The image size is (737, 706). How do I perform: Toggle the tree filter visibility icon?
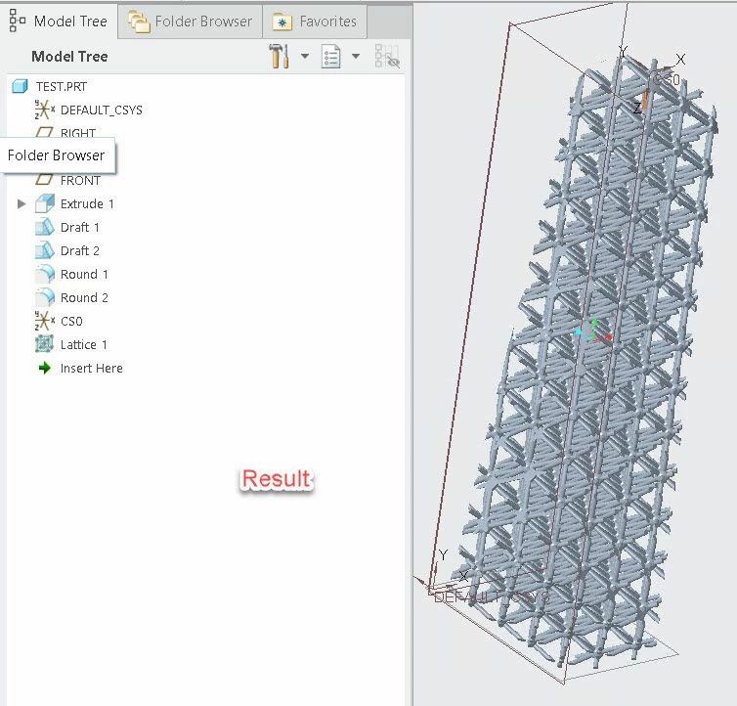pyautogui.click(x=387, y=57)
